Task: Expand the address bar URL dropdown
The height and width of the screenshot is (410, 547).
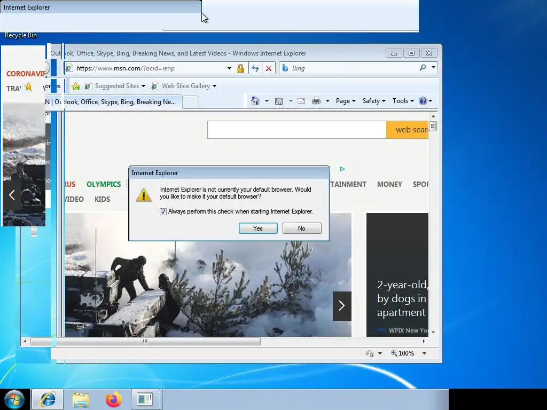Action: pos(229,68)
